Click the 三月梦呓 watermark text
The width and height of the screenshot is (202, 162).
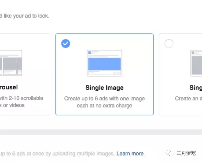tap(186, 153)
